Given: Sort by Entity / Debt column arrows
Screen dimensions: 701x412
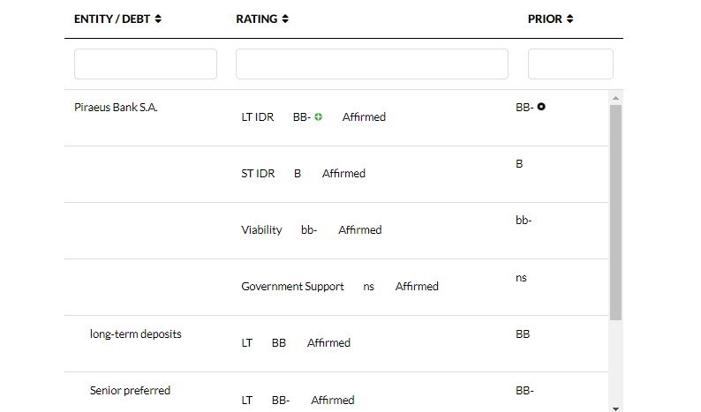Looking at the screenshot, I should (158, 19).
